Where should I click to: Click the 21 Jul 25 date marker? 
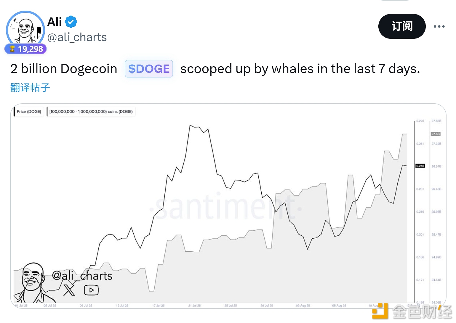pyautogui.click(x=194, y=306)
